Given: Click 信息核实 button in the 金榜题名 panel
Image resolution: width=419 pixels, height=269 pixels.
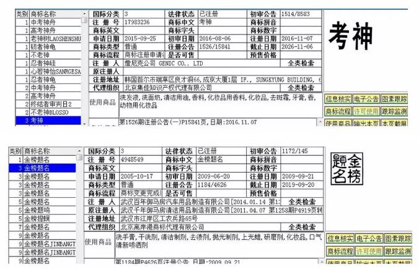Looking at the screenshot, I should (x=340, y=238).
